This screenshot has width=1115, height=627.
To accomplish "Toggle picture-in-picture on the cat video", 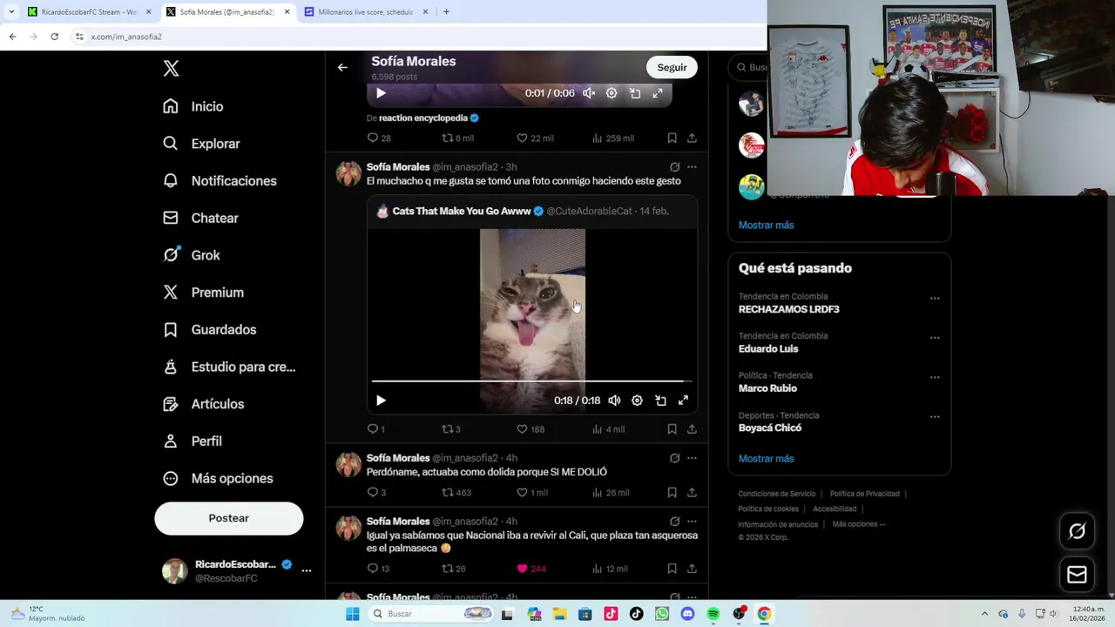I will 660,401.
